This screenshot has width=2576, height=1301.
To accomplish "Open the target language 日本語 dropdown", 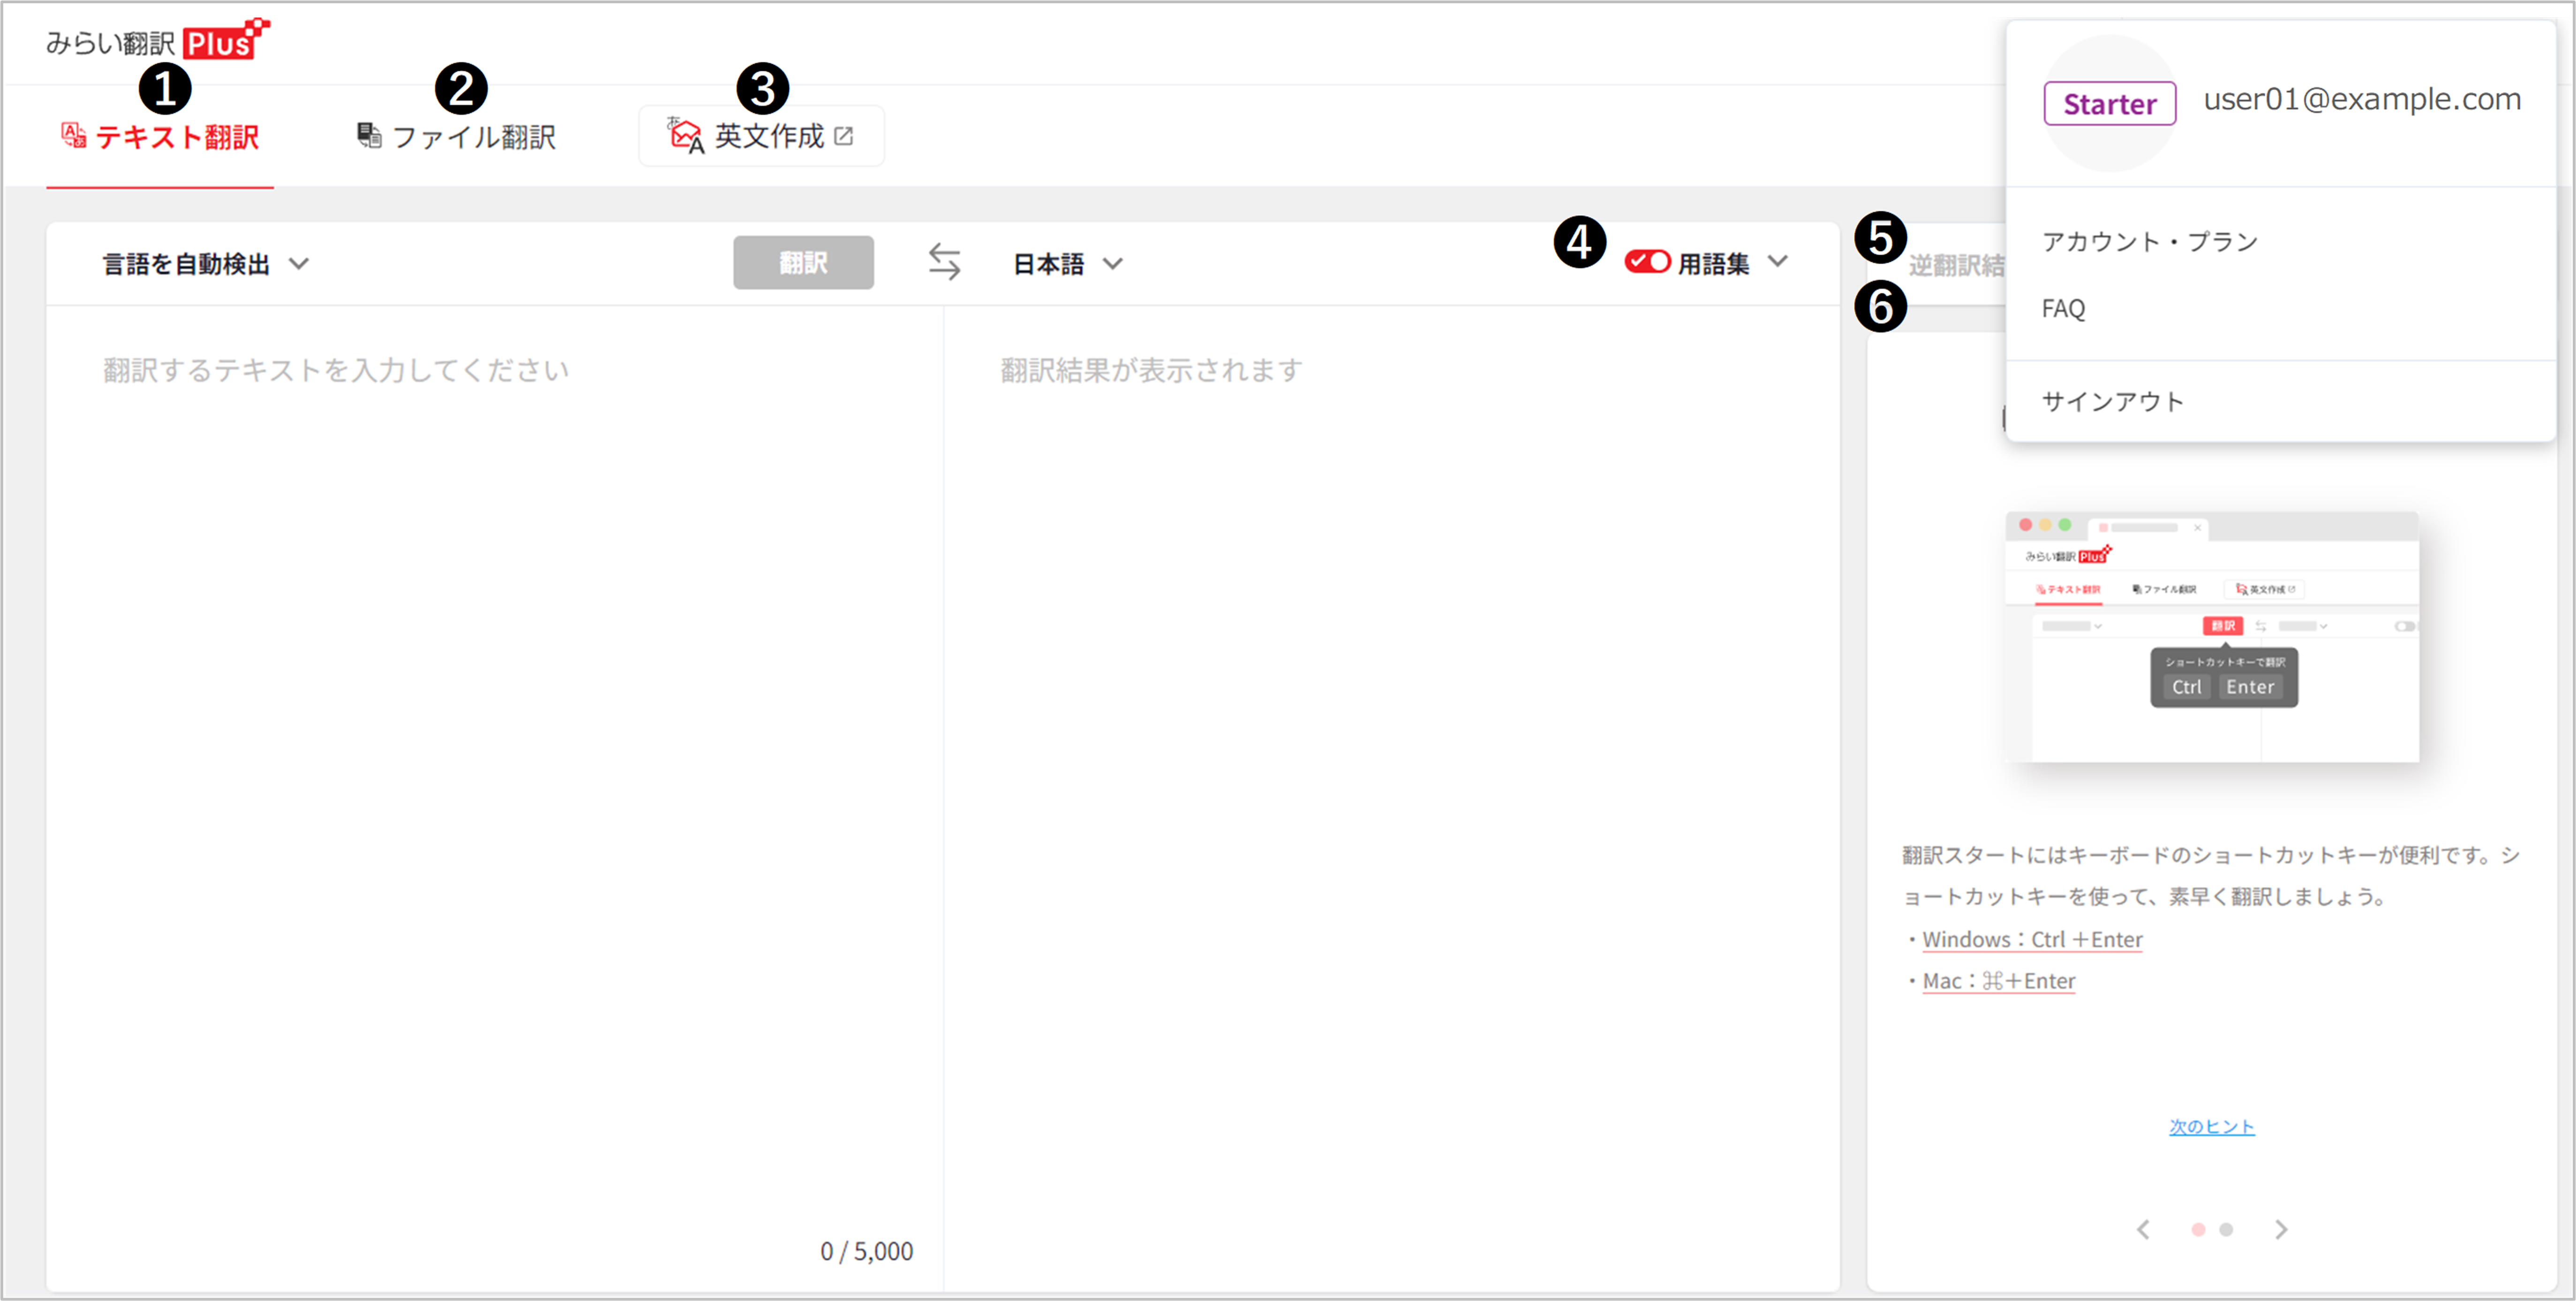I will pos(1068,264).
